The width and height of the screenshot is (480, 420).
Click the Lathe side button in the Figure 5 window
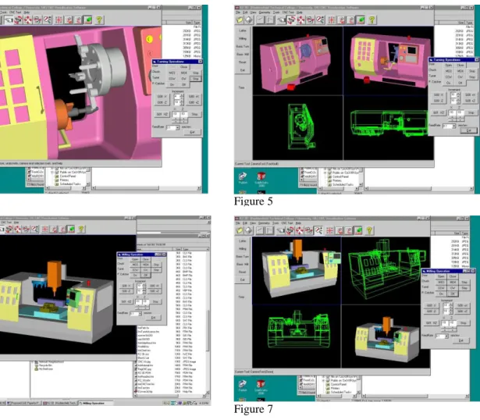coord(243,30)
